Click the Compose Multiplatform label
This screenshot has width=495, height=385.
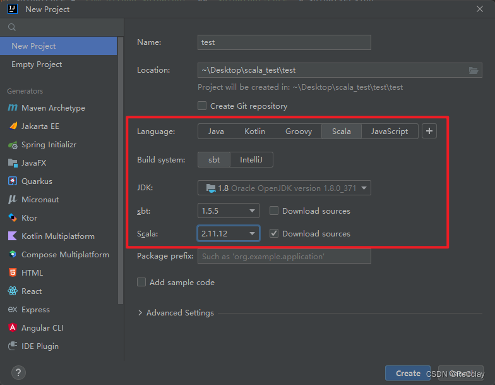coord(66,254)
